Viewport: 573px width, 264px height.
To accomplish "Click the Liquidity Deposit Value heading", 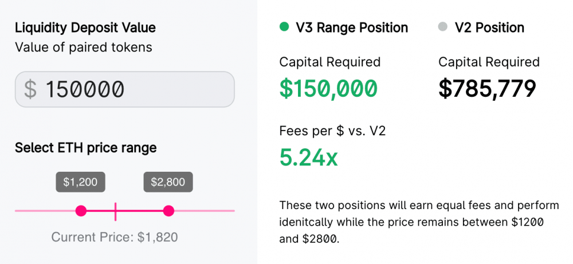I will pos(85,27).
